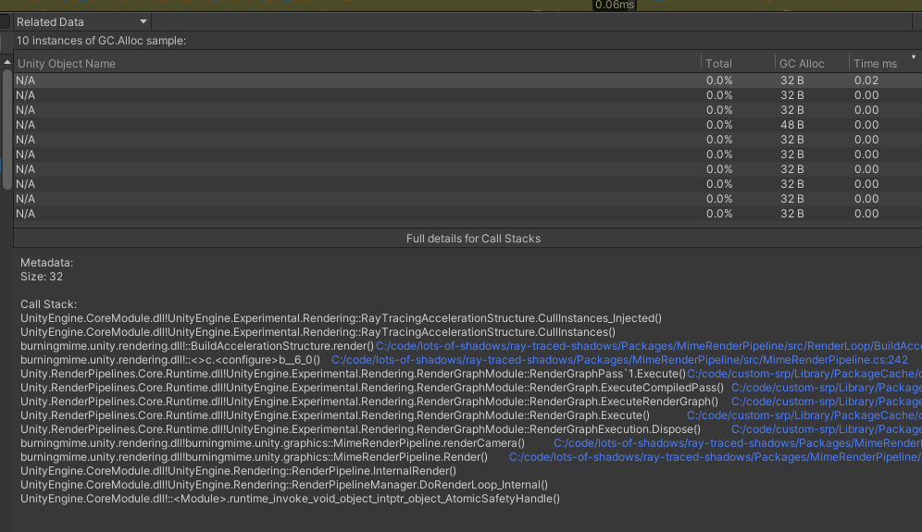
Task: Open source link beside MimeRenderPipeline.Render()
Action: [715, 457]
